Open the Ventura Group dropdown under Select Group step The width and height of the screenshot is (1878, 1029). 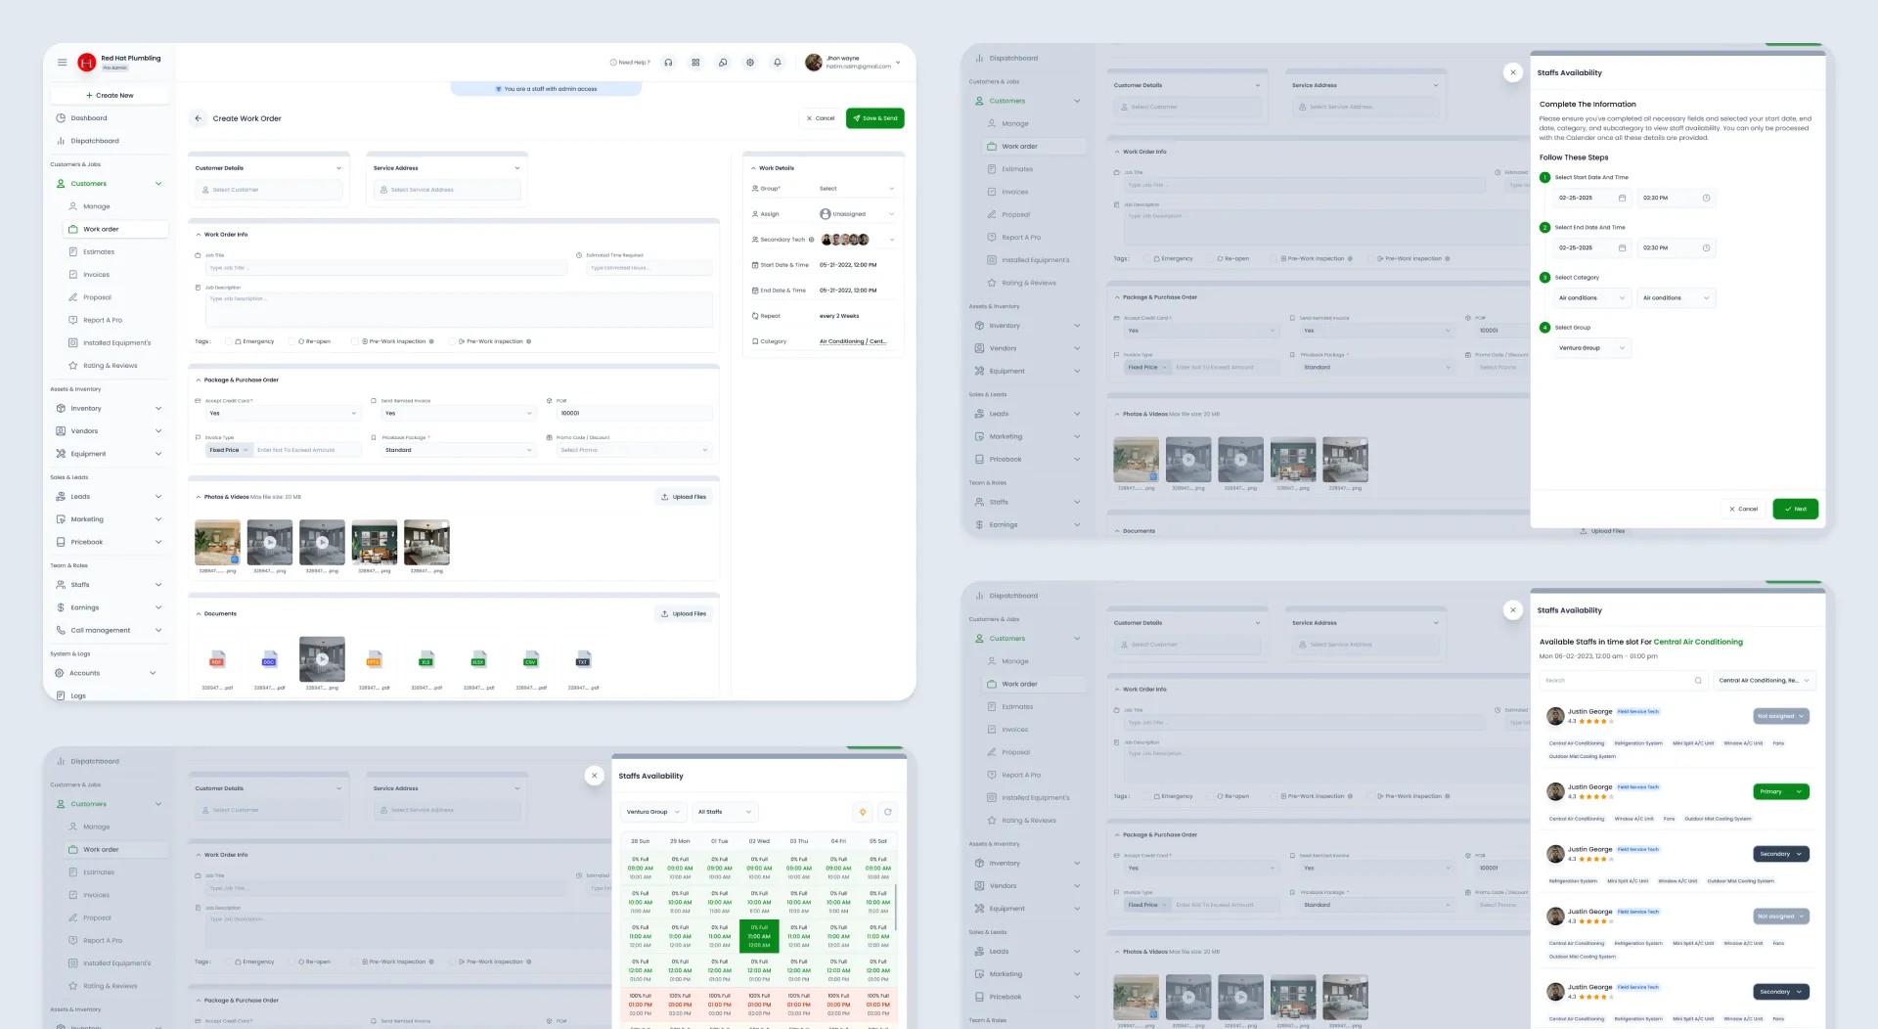1592,348
